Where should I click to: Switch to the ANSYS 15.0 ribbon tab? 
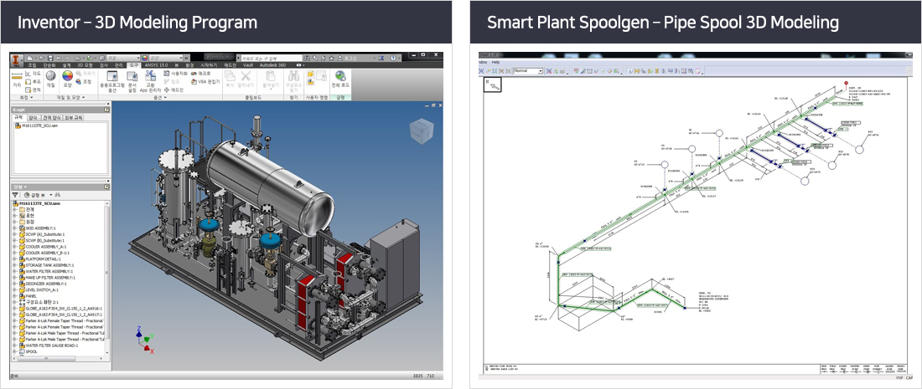click(x=156, y=65)
